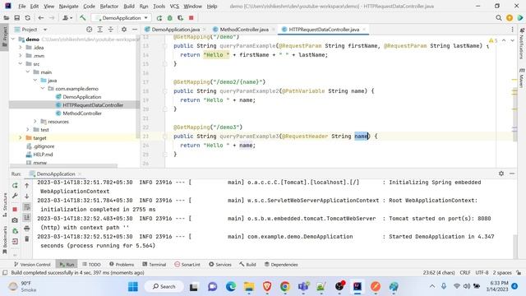
Task: Rerun DemoApplication from the top toolbar
Action: coord(159,18)
